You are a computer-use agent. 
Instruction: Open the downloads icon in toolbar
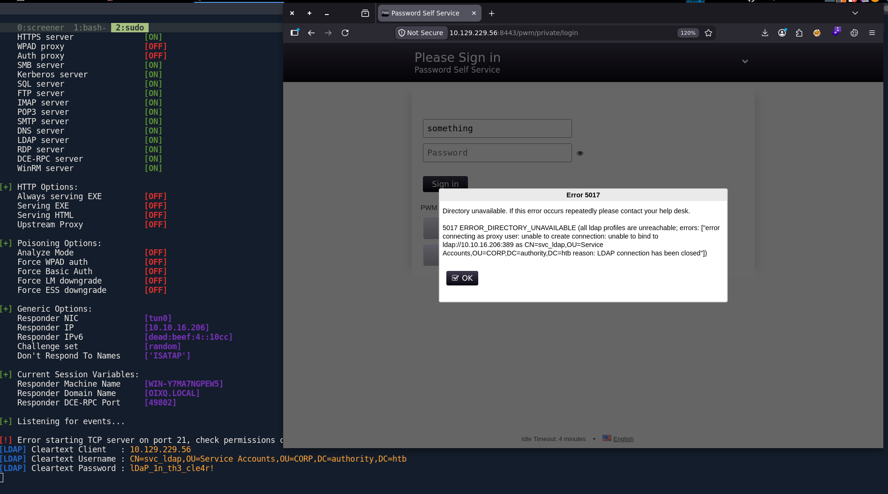coord(765,33)
